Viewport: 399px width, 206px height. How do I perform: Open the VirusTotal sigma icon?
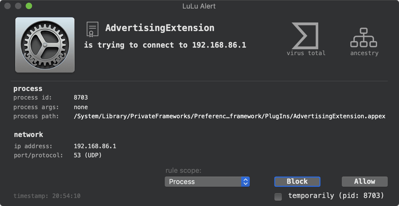coord(305,36)
